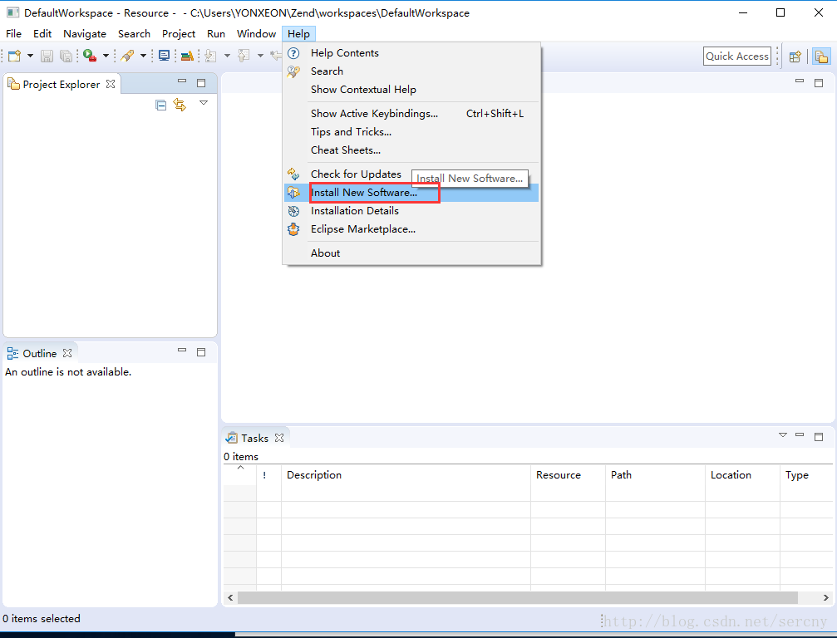Minimize the editor area
Viewport: 837px width, 638px height.
(x=800, y=81)
